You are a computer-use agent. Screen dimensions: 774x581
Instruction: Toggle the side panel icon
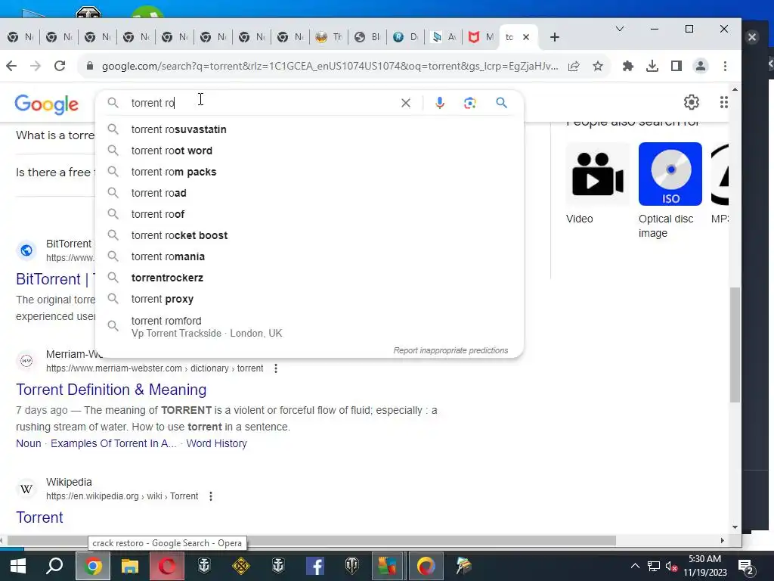(x=676, y=66)
